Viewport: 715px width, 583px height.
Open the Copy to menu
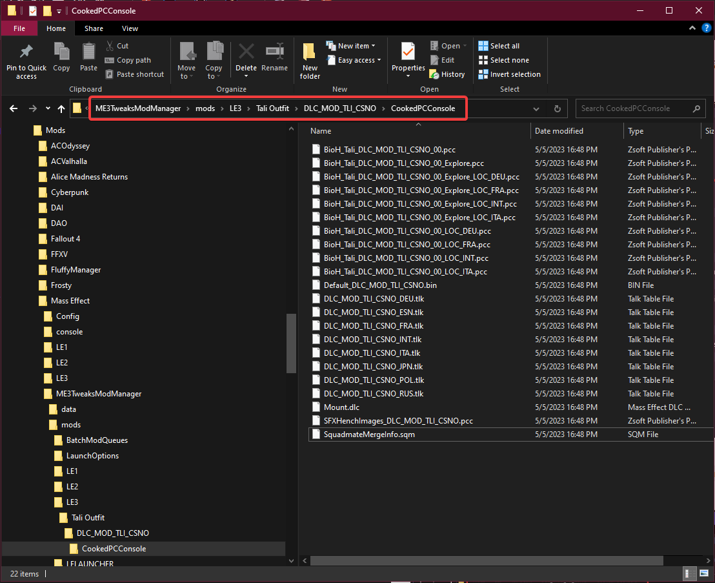(x=214, y=61)
